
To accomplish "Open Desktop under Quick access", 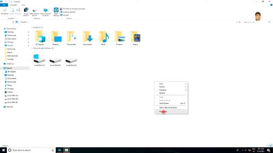I will [10, 32].
